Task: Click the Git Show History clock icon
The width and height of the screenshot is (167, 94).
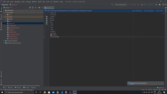Action: pyautogui.click(x=153, y=5)
